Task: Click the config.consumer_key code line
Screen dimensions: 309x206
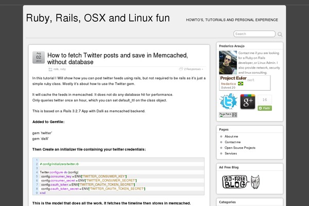Action: pos(84,177)
